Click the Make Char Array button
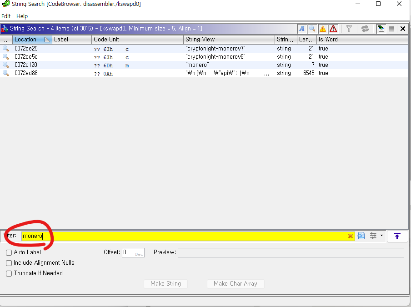Screen dimensions: 411x307 (236, 284)
